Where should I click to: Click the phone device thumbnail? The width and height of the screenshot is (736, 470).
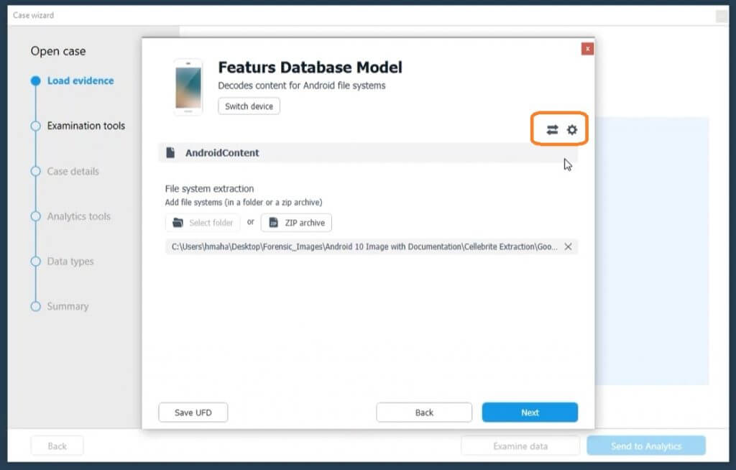188,87
